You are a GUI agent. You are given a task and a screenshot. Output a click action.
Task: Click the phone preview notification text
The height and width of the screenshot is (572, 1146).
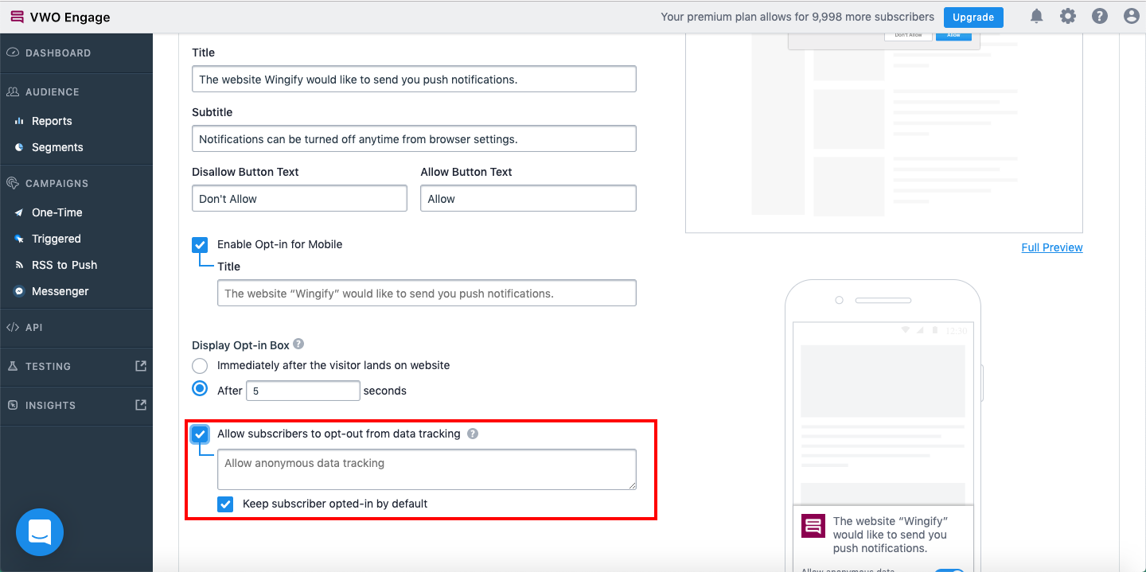(891, 535)
